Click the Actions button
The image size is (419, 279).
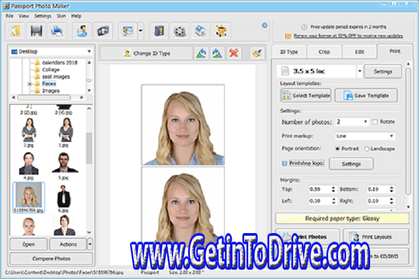click(68, 244)
